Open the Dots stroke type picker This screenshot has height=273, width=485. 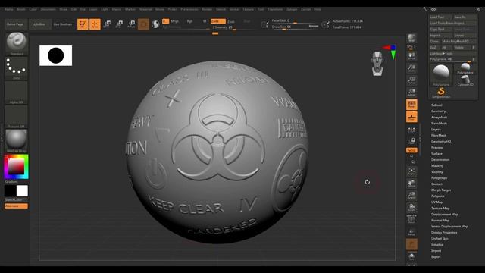coord(17,67)
